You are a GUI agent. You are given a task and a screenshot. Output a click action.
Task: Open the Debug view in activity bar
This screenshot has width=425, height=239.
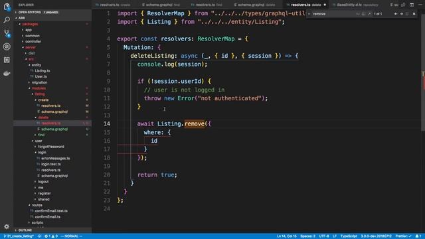coord(7,46)
